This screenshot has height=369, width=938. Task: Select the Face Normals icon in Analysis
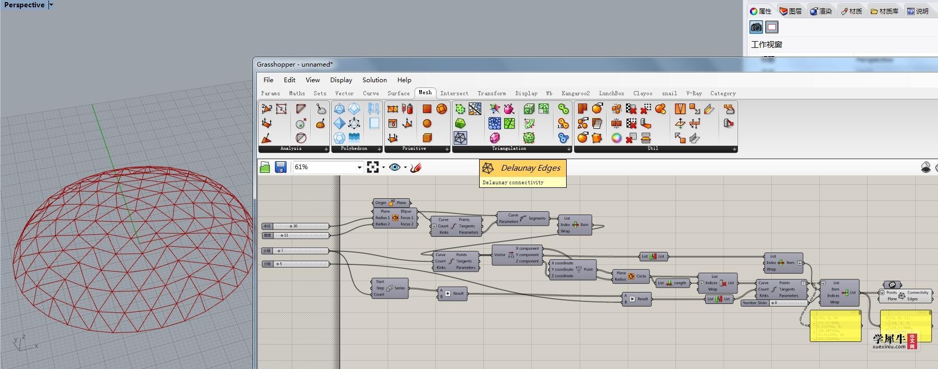pos(267,138)
